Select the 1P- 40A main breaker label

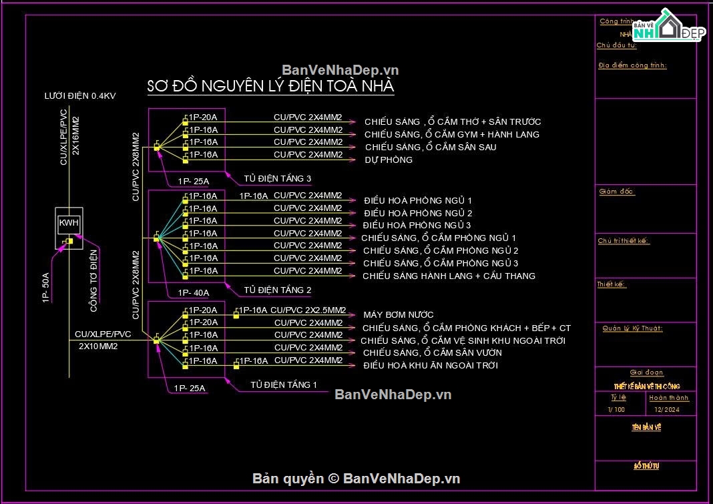pos(193,292)
